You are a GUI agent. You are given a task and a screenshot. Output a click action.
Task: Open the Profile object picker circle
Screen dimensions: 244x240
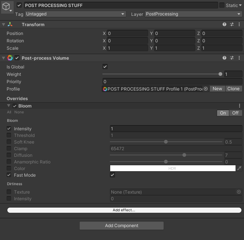206,89
